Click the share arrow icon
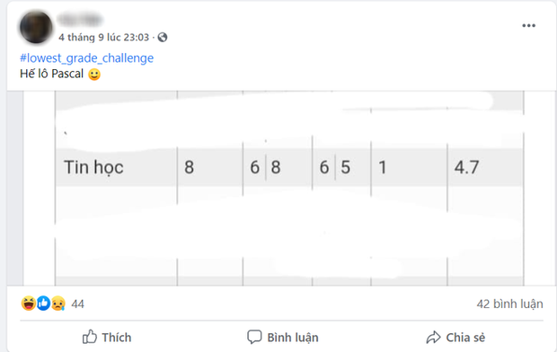 click(x=433, y=337)
